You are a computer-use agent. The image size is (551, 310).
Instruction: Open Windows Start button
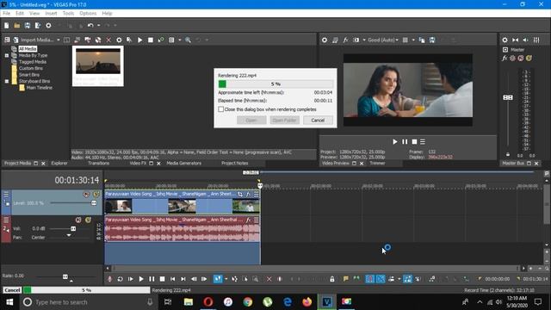[9, 302]
